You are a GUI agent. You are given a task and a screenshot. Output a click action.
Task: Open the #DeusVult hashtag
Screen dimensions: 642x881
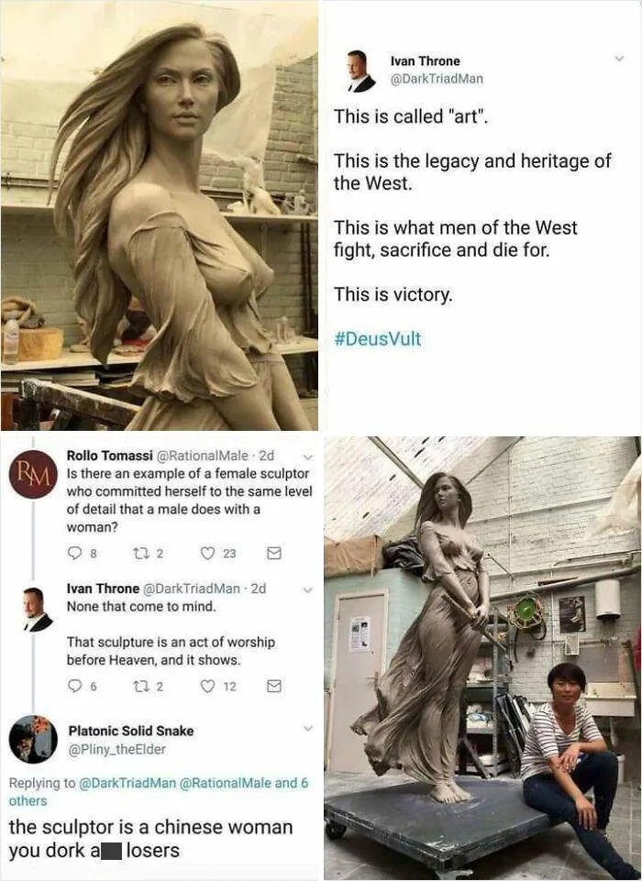click(377, 339)
